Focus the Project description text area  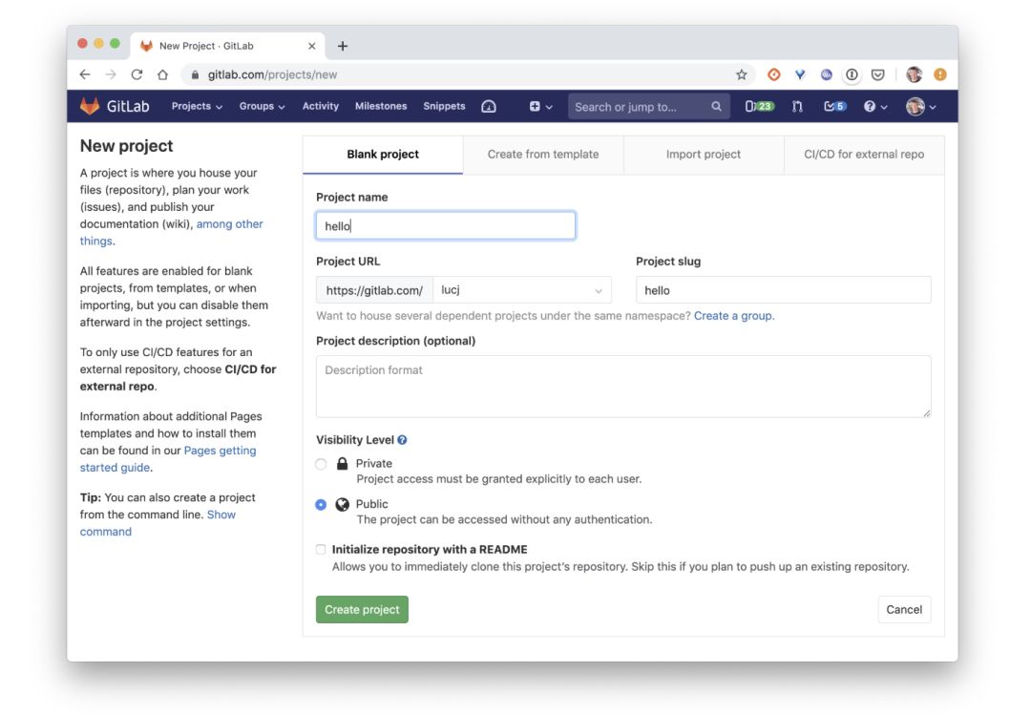point(623,387)
